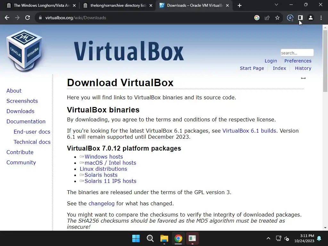Bookmark this page with the star icon
Viewport: 328px width, 246px height.
(x=277, y=18)
